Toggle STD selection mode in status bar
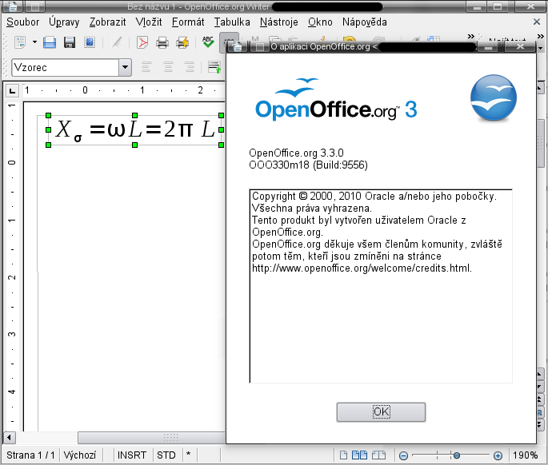 [x=166, y=455]
